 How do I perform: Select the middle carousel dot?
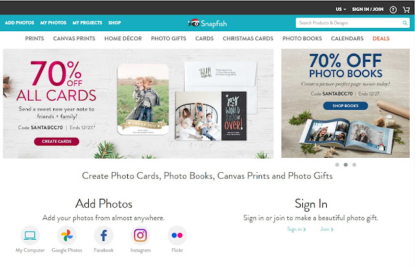pyautogui.click(x=346, y=164)
